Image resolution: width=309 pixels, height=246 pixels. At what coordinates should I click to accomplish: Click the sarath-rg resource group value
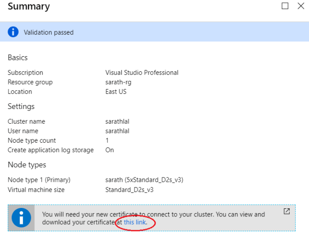pos(118,82)
